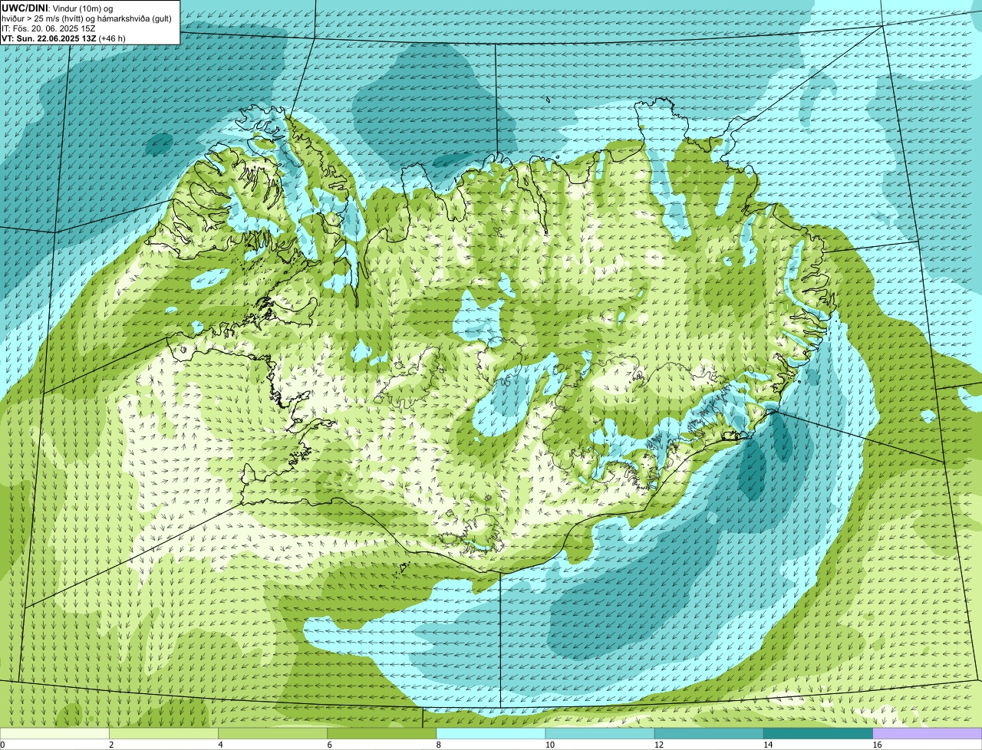Click the scale label '14'
Viewport: 982px width, 750px height.
point(766,745)
